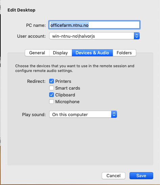This screenshot has width=160, height=185.
Task: Uncheck the Printers redirect checkbox
Action: 52,81
